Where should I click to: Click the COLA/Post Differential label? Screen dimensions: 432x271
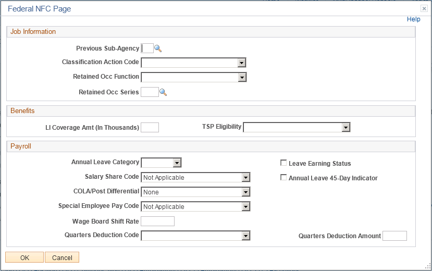click(106, 191)
